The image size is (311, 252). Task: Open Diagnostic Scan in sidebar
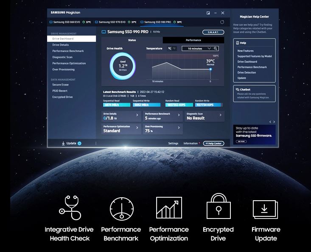pos(62,57)
